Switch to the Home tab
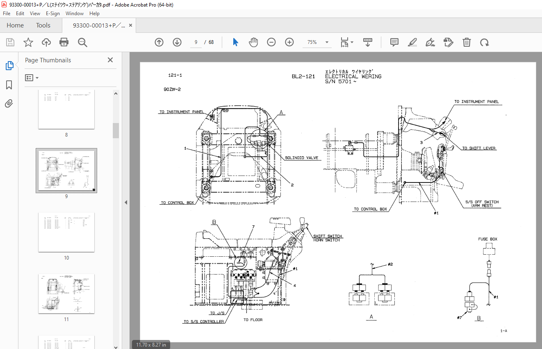542x349 pixels. pyautogui.click(x=15, y=25)
